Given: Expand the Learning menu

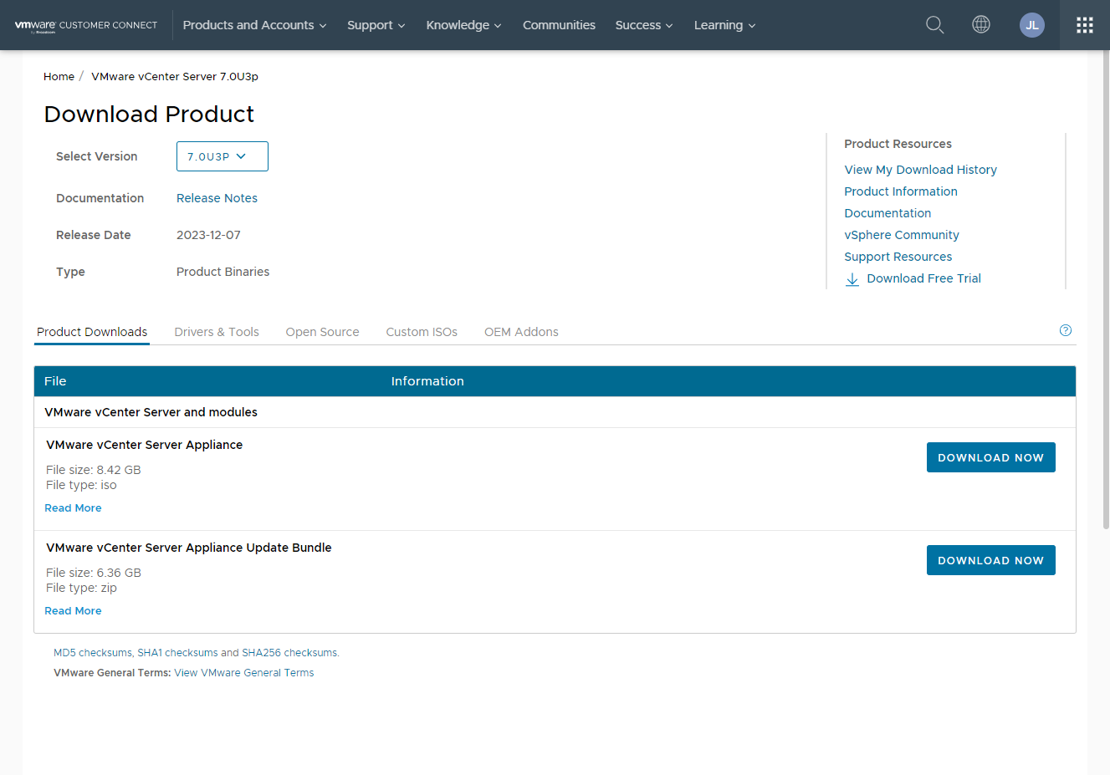Looking at the screenshot, I should tap(724, 25).
